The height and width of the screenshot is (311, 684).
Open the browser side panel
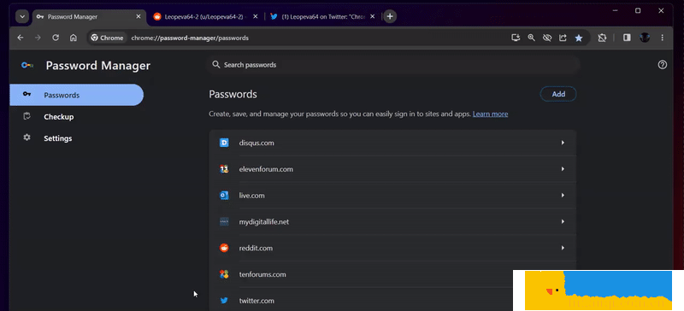coord(627,38)
